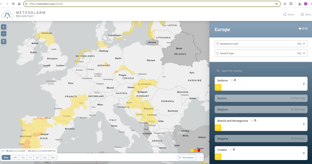Open the Share option
This screenshot has height=164, width=312.
click(x=288, y=14)
